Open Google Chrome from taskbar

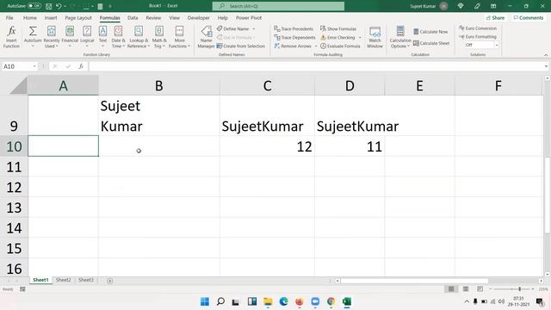(331, 301)
